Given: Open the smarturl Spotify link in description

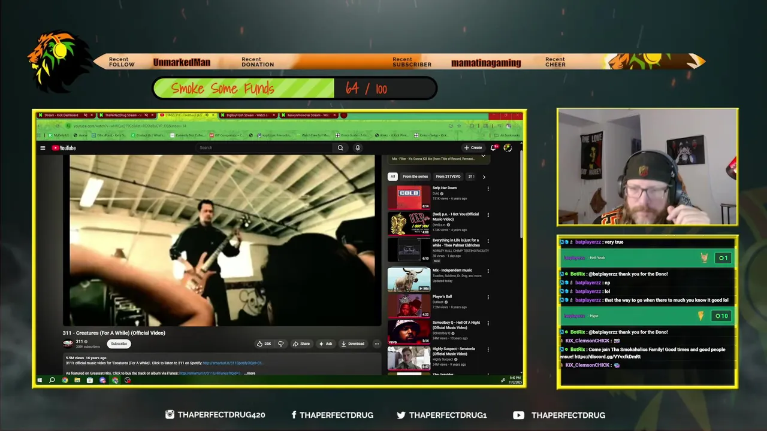Looking at the screenshot, I should [233, 363].
